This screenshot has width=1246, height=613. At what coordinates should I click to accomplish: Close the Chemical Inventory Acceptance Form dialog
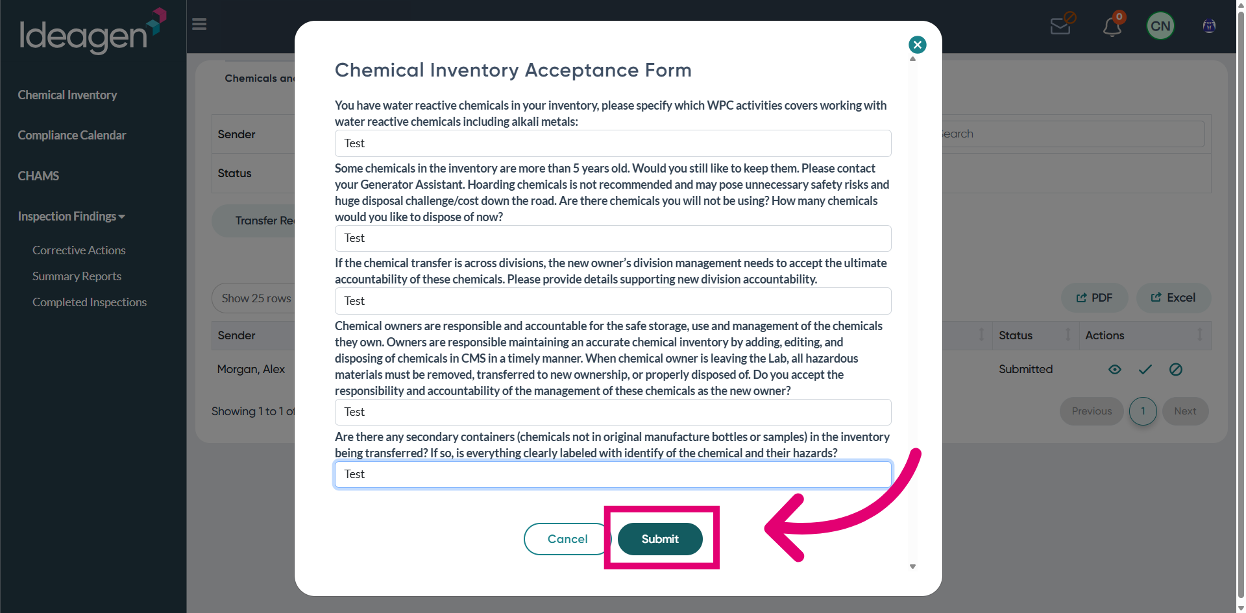pos(917,45)
